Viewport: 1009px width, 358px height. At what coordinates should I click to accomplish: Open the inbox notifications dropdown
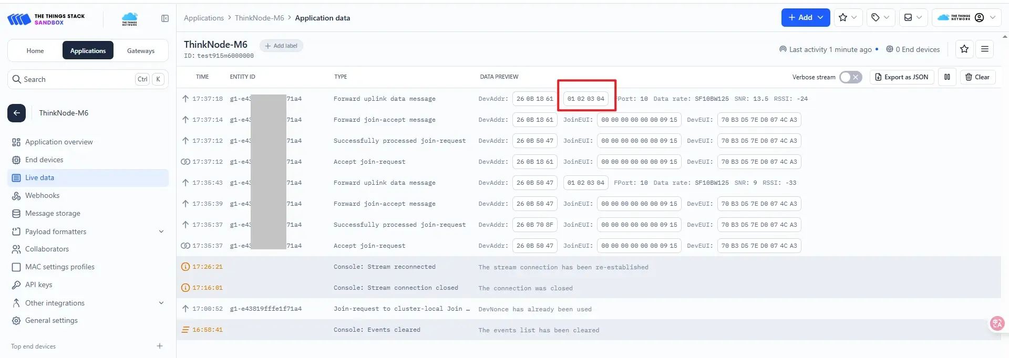912,17
